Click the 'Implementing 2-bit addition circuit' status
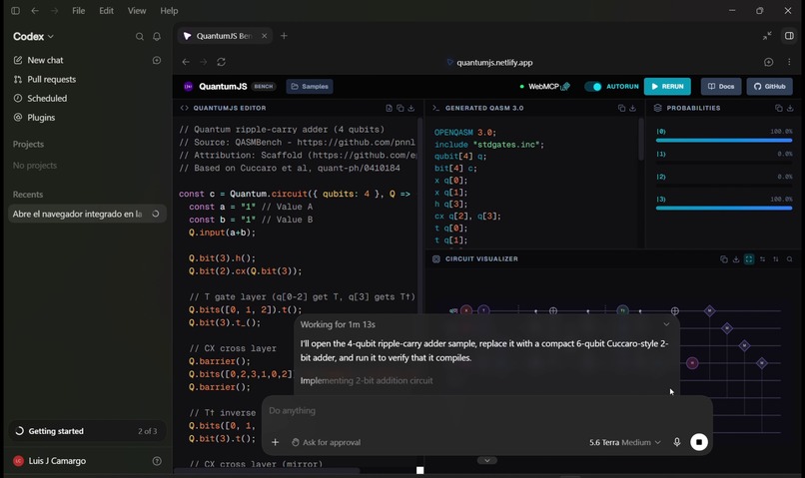Image resolution: width=805 pixels, height=478 pixels. tap(367, 380)
